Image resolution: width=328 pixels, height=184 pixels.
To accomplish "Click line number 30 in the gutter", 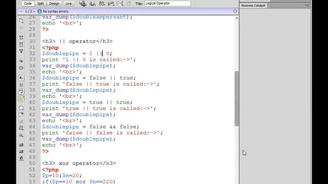I will [32, 41].
